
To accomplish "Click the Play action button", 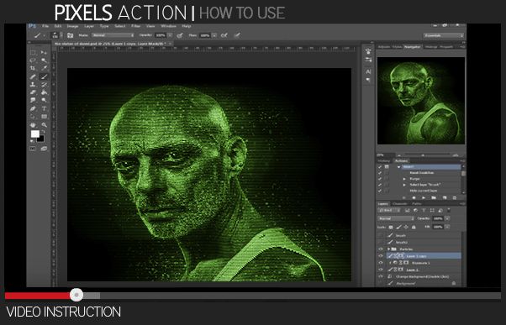I will click(424, 197).
